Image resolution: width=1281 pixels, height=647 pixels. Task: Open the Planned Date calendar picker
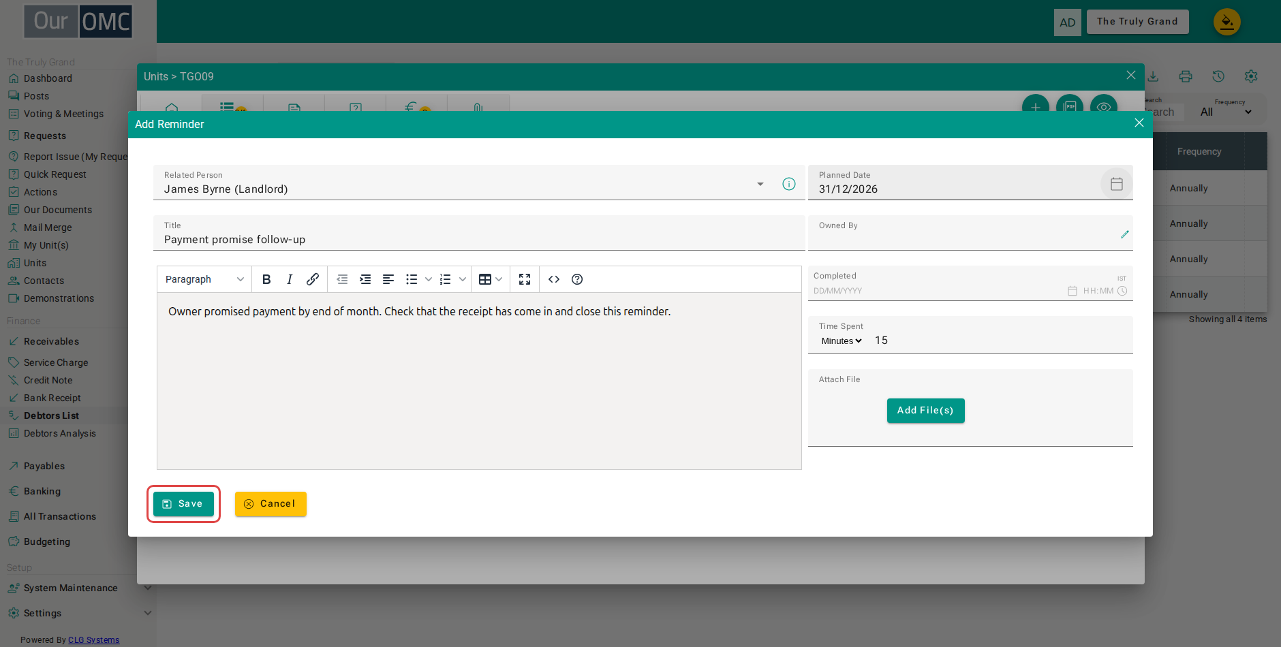[1116, 184]
